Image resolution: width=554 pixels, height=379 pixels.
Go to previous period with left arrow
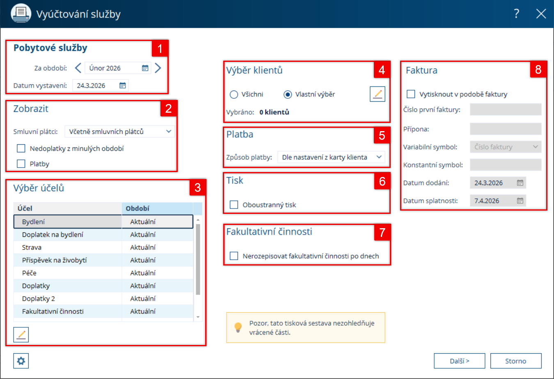[x=78, y=68]
